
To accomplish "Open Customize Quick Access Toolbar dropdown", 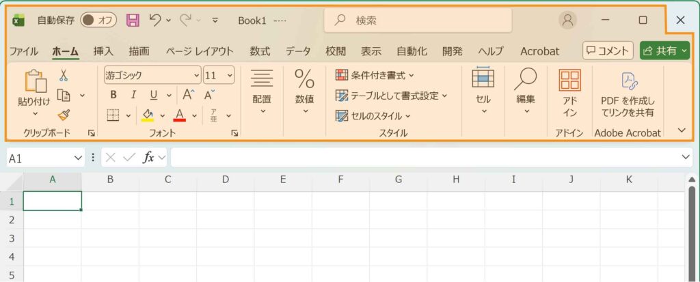I will (x=215, y=20).
